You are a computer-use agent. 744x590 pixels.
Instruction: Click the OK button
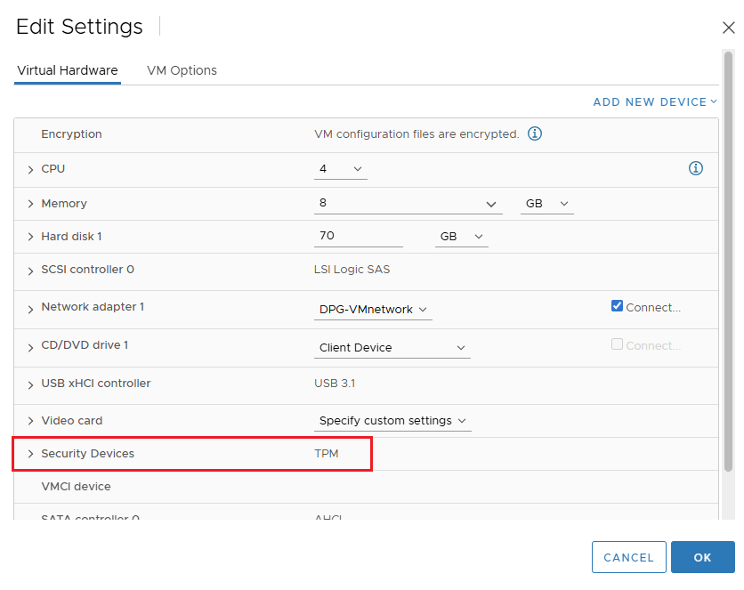point(702,557)
